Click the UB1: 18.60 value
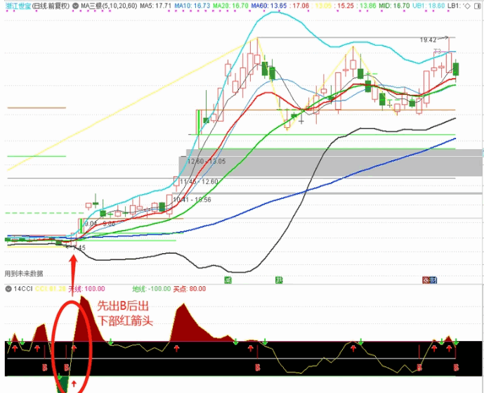Viewport: 484px width, 393px height. [429, 6]
